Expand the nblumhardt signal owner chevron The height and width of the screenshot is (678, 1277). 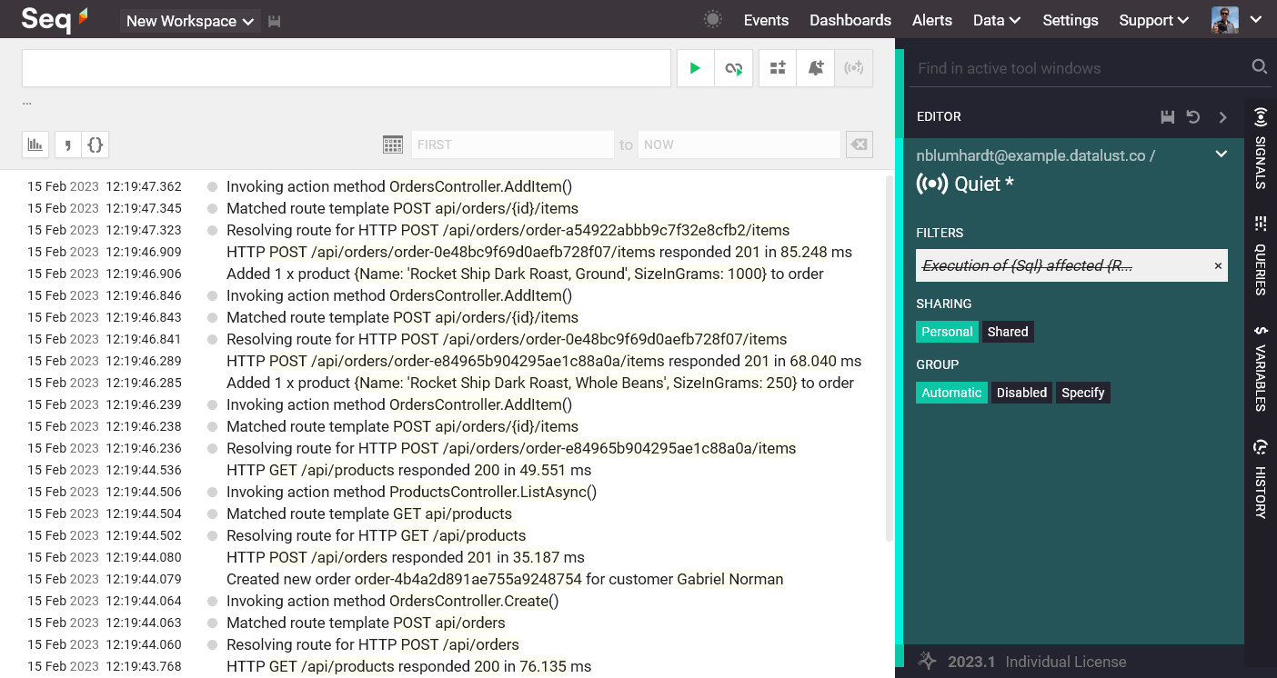1222,155
